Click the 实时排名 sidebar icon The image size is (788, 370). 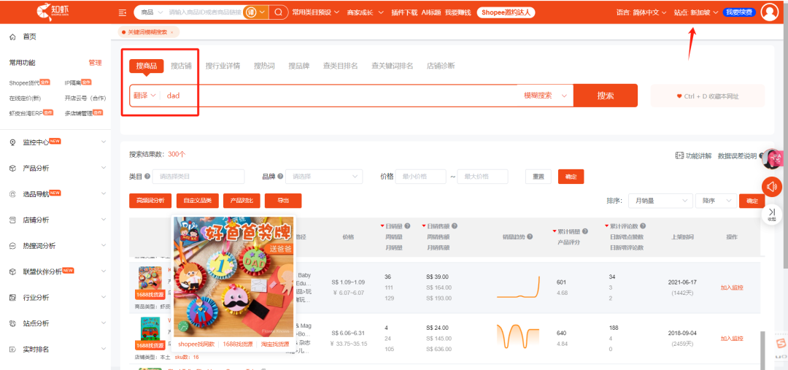coord(13,350)
